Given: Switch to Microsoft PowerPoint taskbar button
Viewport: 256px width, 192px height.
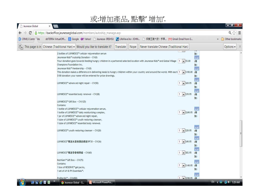Looking at the screenshot, I should (x=101, y=182).
